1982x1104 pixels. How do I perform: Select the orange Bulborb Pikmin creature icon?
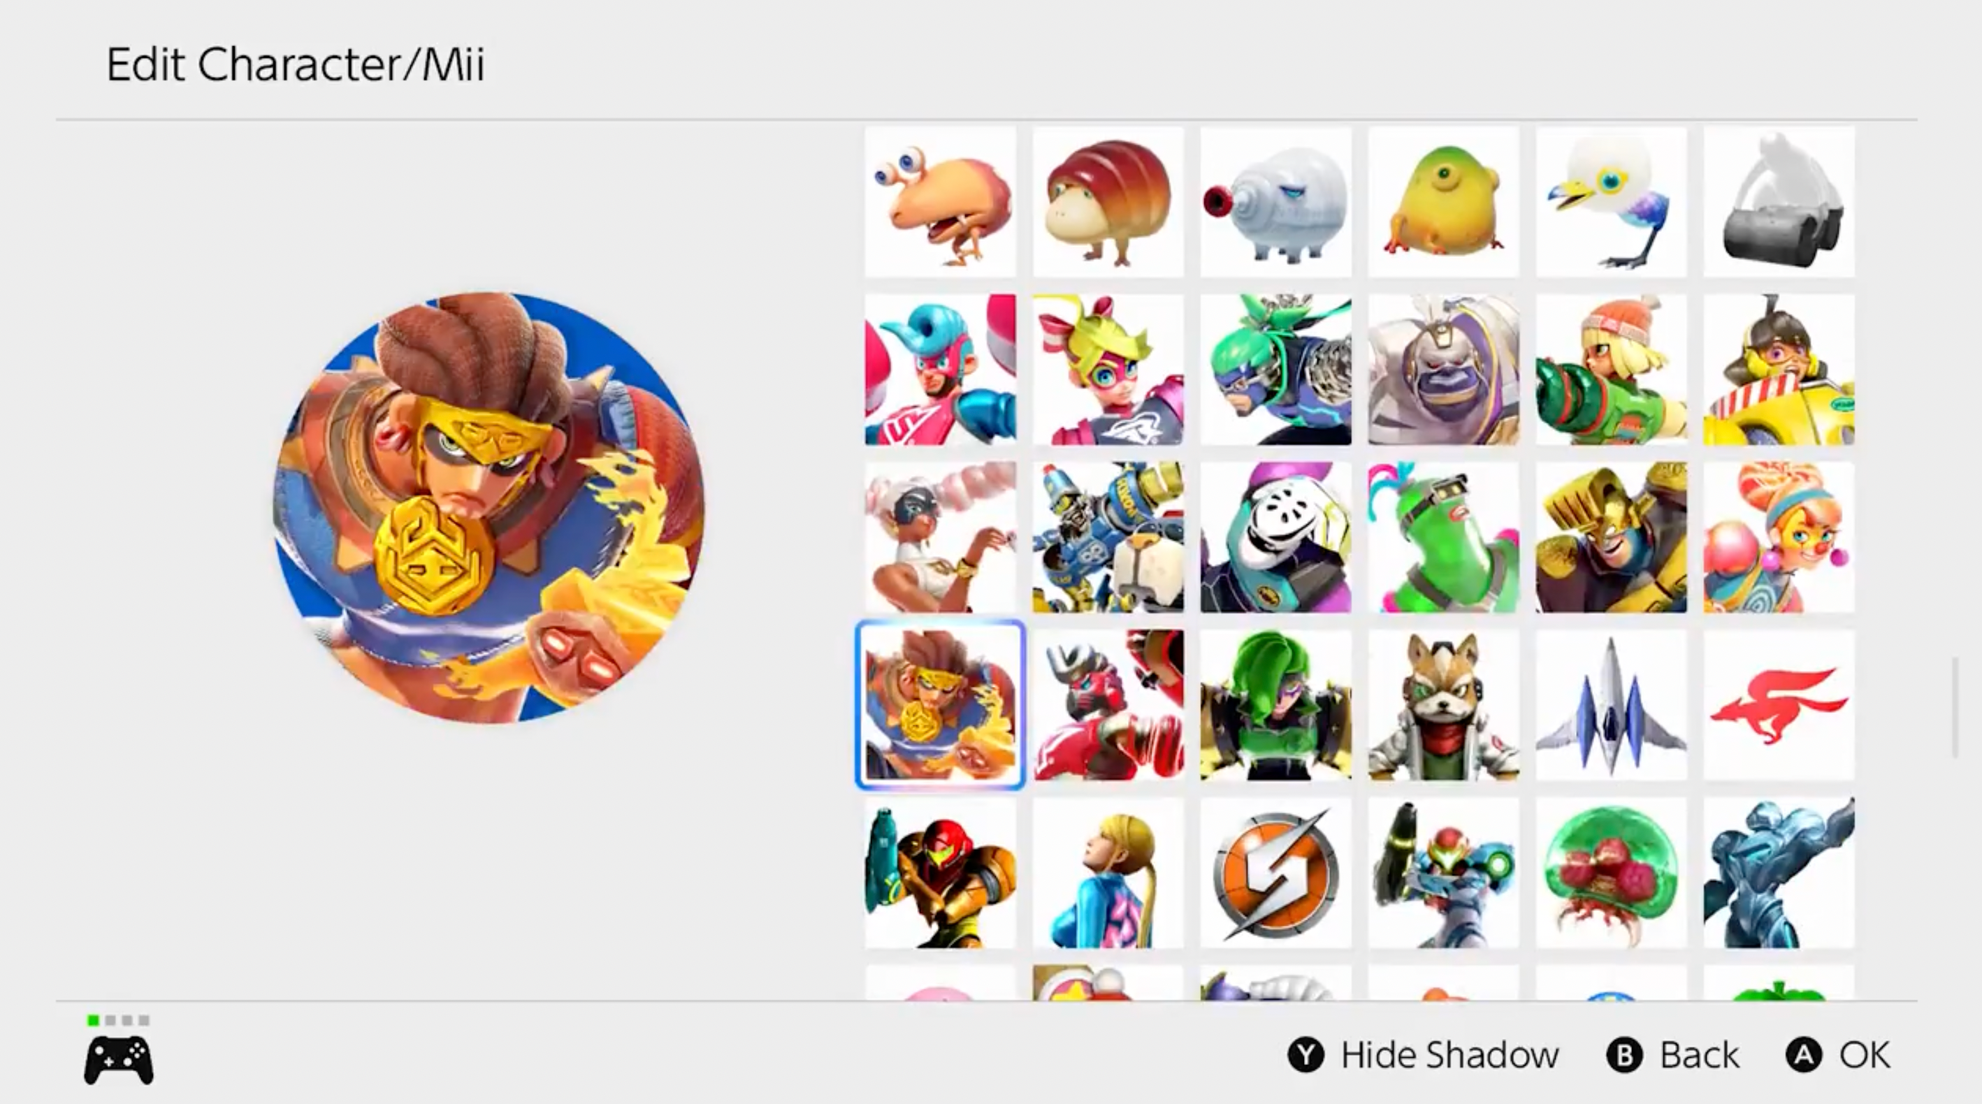[x=939, y=201]
